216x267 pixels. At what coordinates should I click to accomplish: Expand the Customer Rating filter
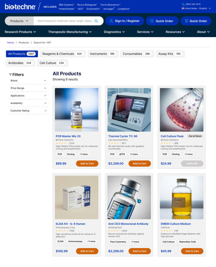click(28, 111)
